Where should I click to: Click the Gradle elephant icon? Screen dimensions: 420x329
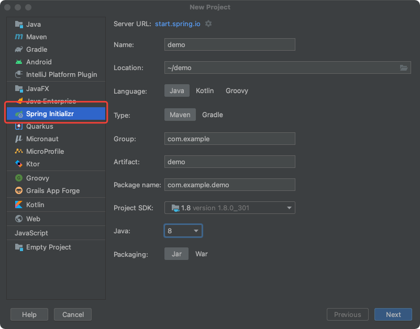[19, 49]
